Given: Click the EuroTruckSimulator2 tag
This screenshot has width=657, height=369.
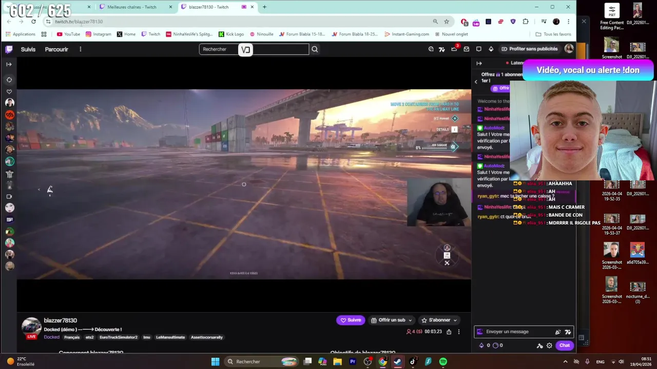Looking at the screenshot, I should (119, 337).
